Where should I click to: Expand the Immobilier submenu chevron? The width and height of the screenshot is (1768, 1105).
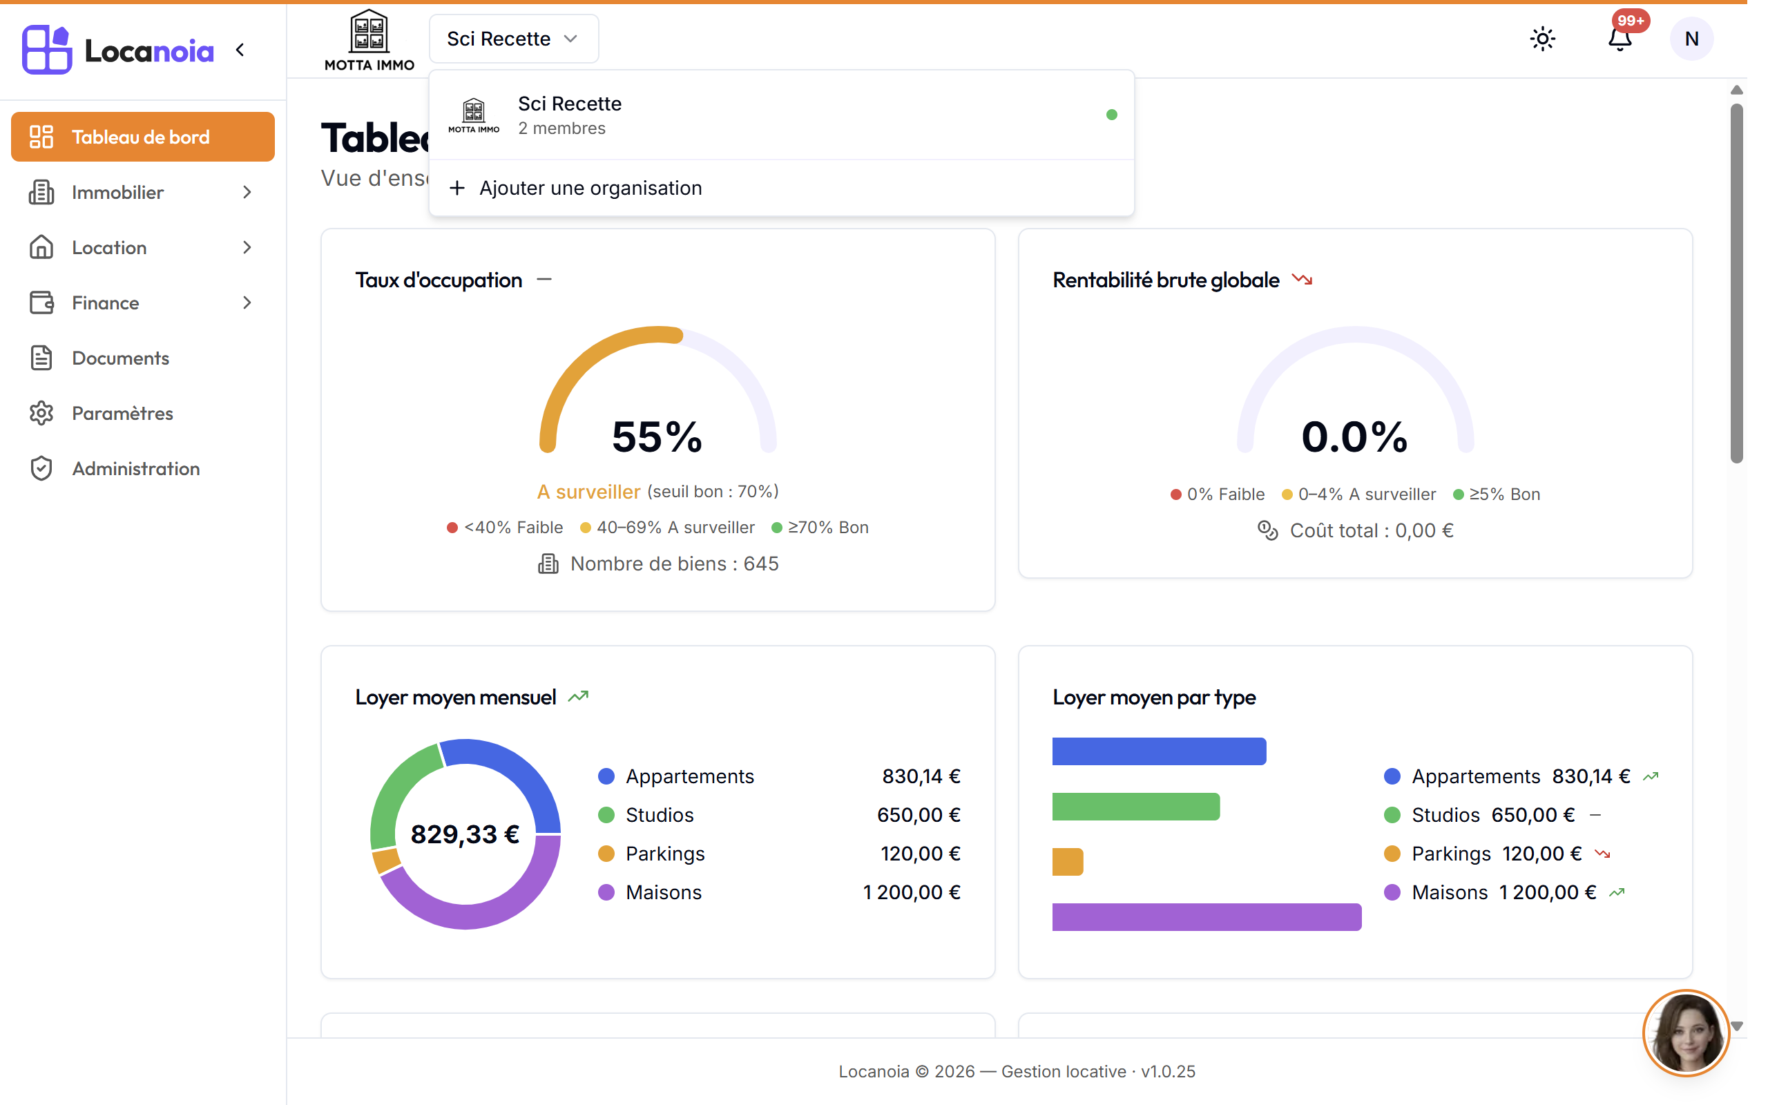tap(247, 192)
